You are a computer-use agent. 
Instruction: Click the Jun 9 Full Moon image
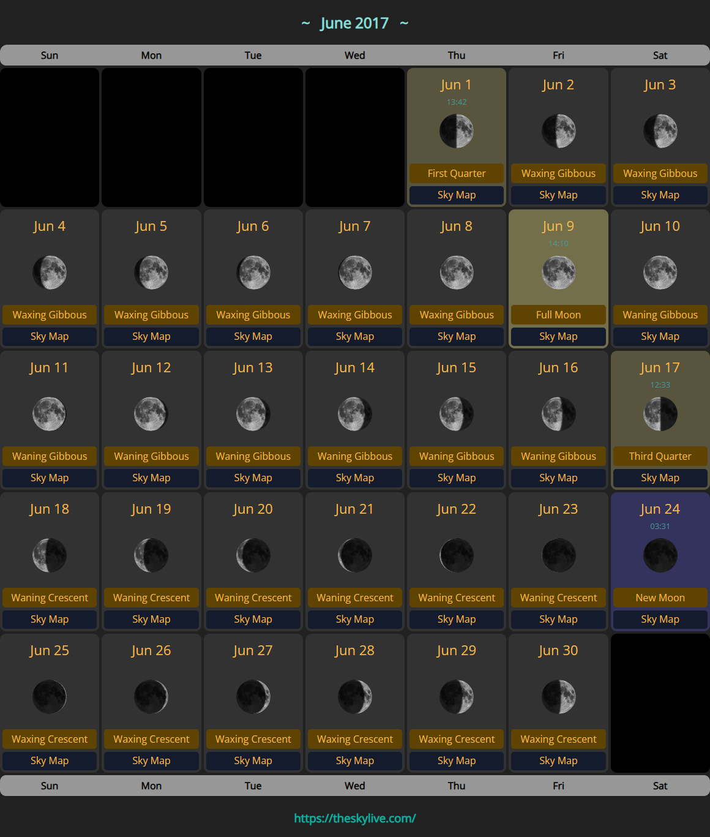click(x=558, y=272)
